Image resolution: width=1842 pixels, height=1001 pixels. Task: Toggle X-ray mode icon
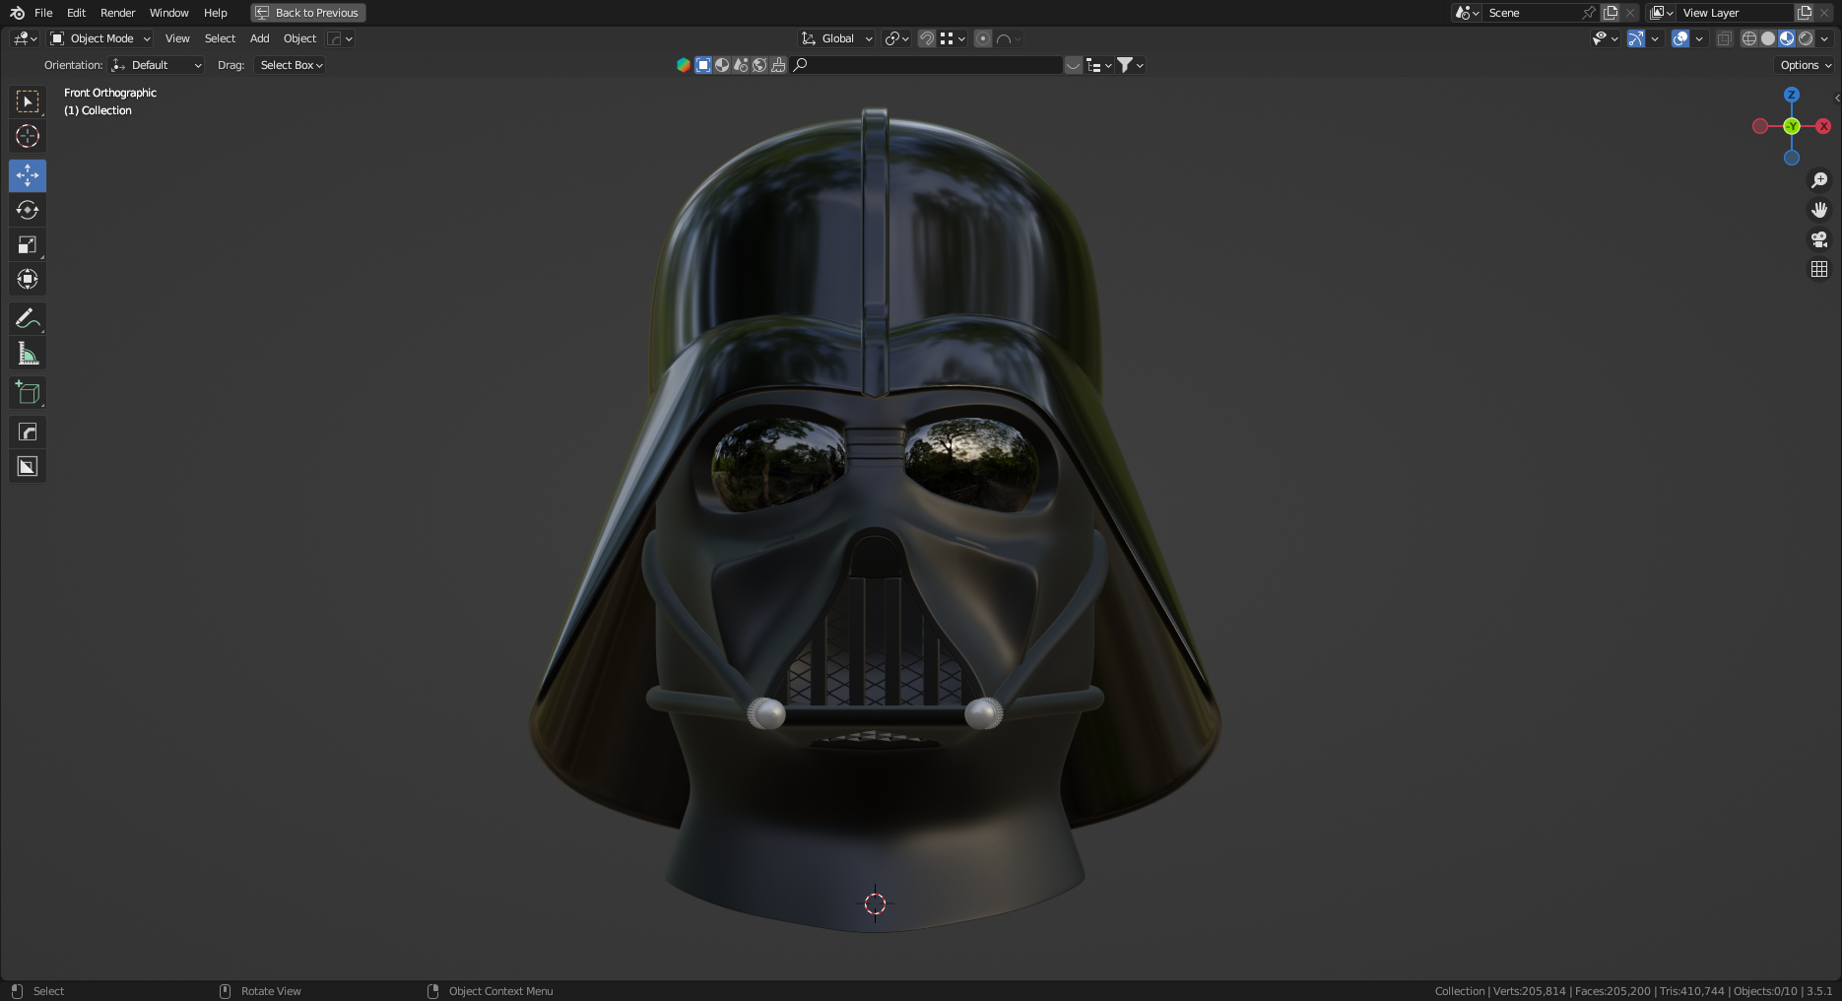tap(1724, 38)
